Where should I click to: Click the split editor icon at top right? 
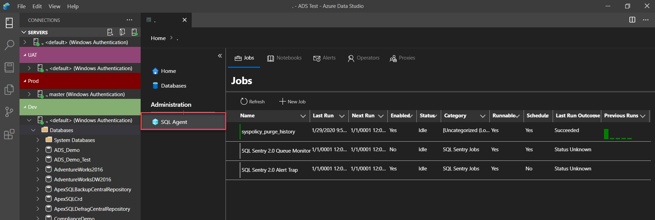click(x=632, y=20)
